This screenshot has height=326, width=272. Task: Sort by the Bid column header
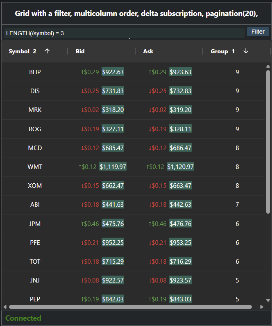tap(80, 51)
